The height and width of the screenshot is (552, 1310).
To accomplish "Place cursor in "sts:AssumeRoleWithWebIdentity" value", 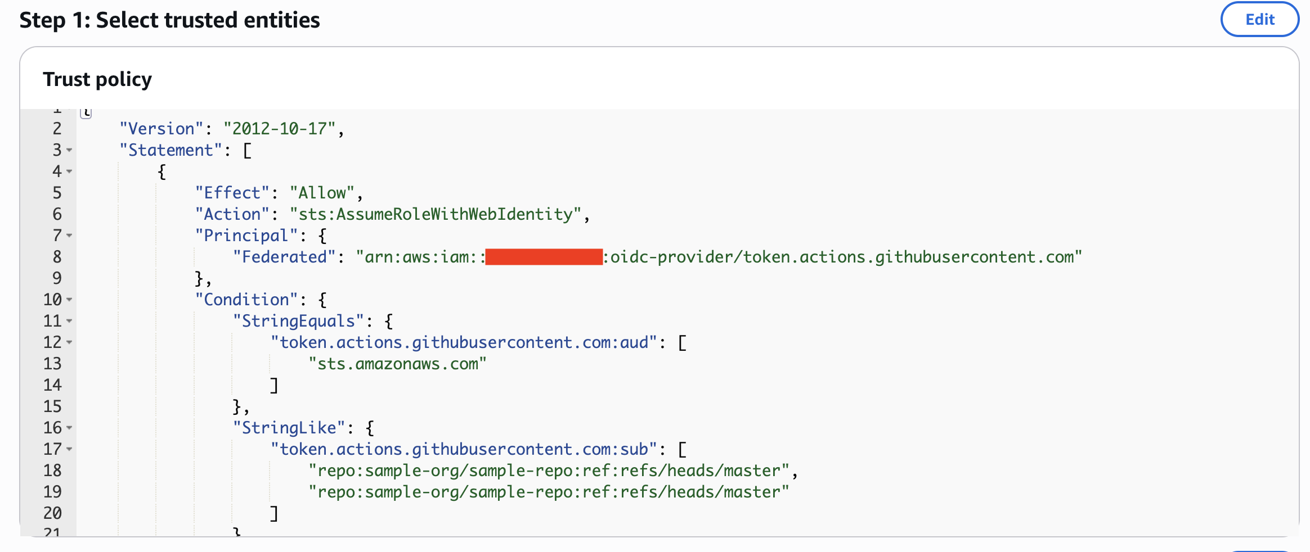I will (436, 214).
